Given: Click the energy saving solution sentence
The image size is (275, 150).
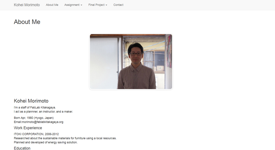Looking at the screenshot, I should click(46, 142).
